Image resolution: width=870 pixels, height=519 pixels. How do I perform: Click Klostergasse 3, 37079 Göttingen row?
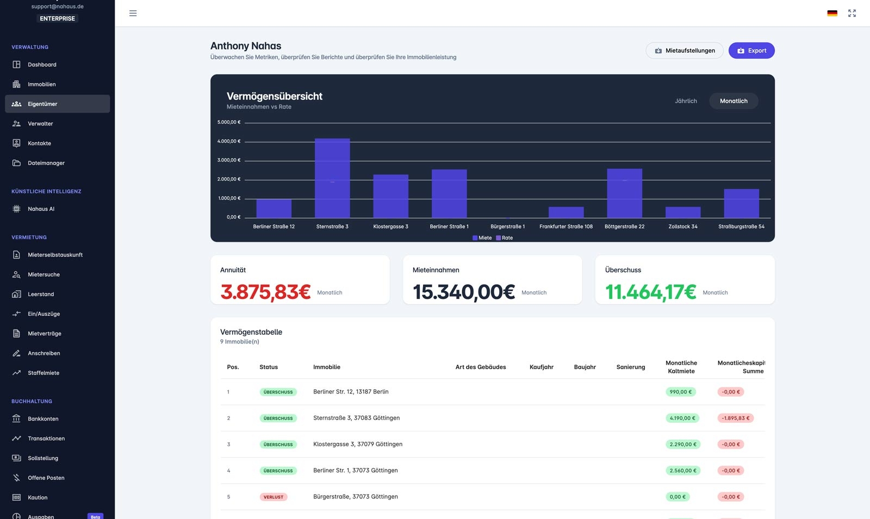[x=493, y=445]
